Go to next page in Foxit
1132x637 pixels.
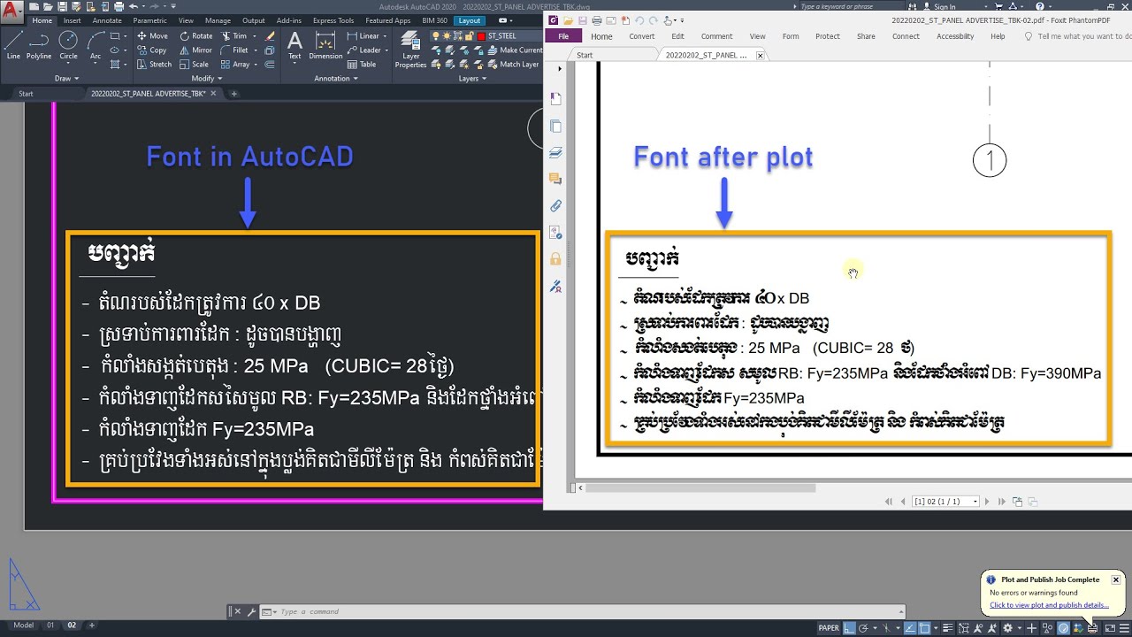(x=987, y=502)
